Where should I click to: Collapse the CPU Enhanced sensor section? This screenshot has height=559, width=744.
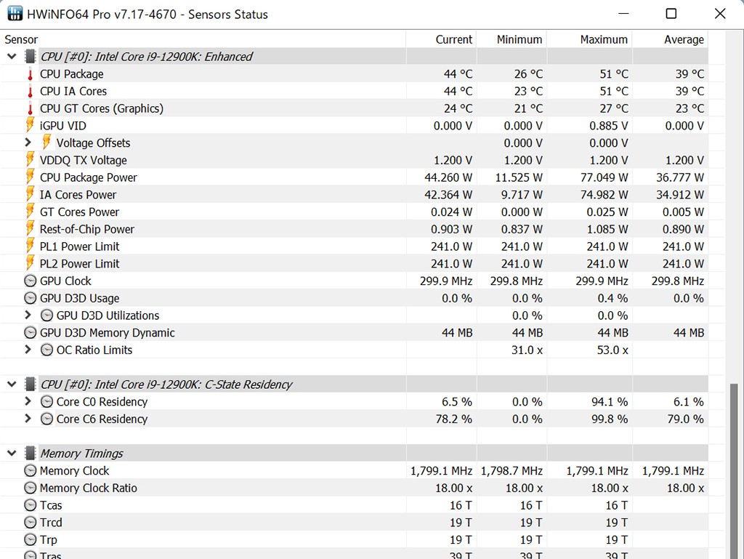click(x=12, y=57)
